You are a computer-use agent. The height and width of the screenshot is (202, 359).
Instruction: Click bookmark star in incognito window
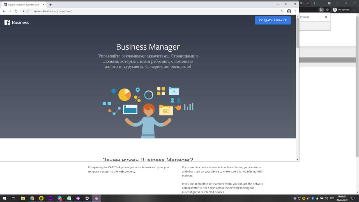pos(327,10)
